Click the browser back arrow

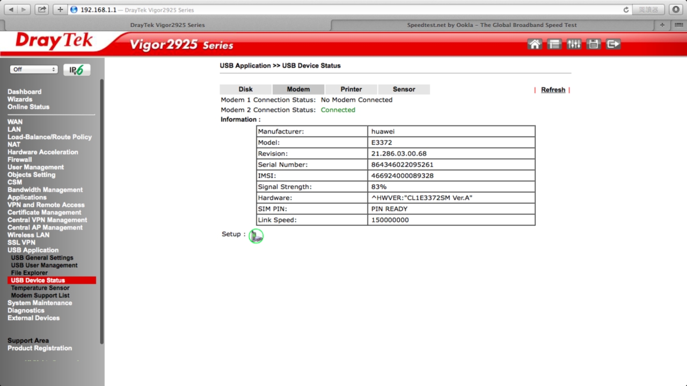point(10,10)
